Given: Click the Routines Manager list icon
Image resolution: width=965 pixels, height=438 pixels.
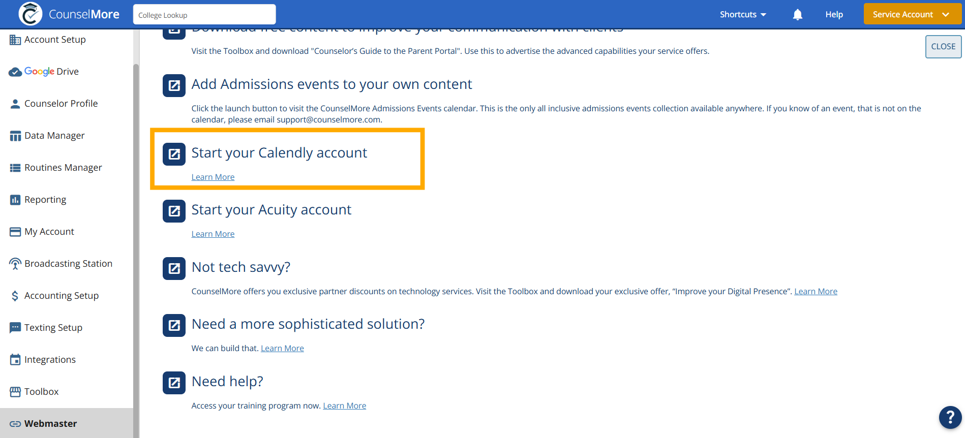Looking at the screenshot, I should (x=15, y=168).
